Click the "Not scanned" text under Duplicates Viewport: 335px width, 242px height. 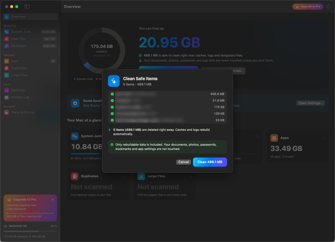click(91, 187)
